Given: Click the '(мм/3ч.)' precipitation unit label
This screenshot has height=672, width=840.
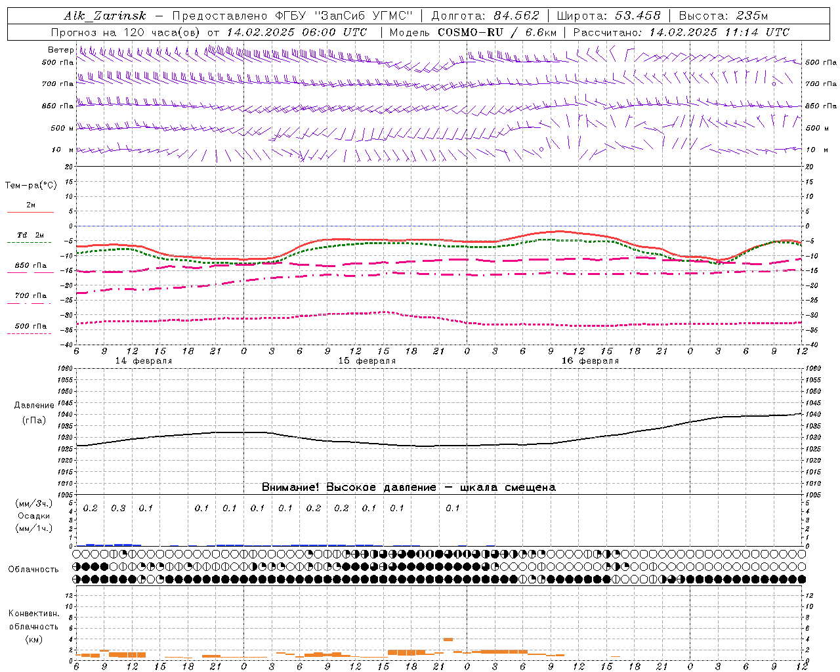Looking at the screenshot, I should pos(33,504).
